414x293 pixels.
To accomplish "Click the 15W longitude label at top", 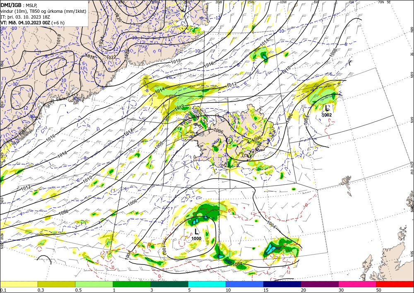I will click(x=250, y=2).
